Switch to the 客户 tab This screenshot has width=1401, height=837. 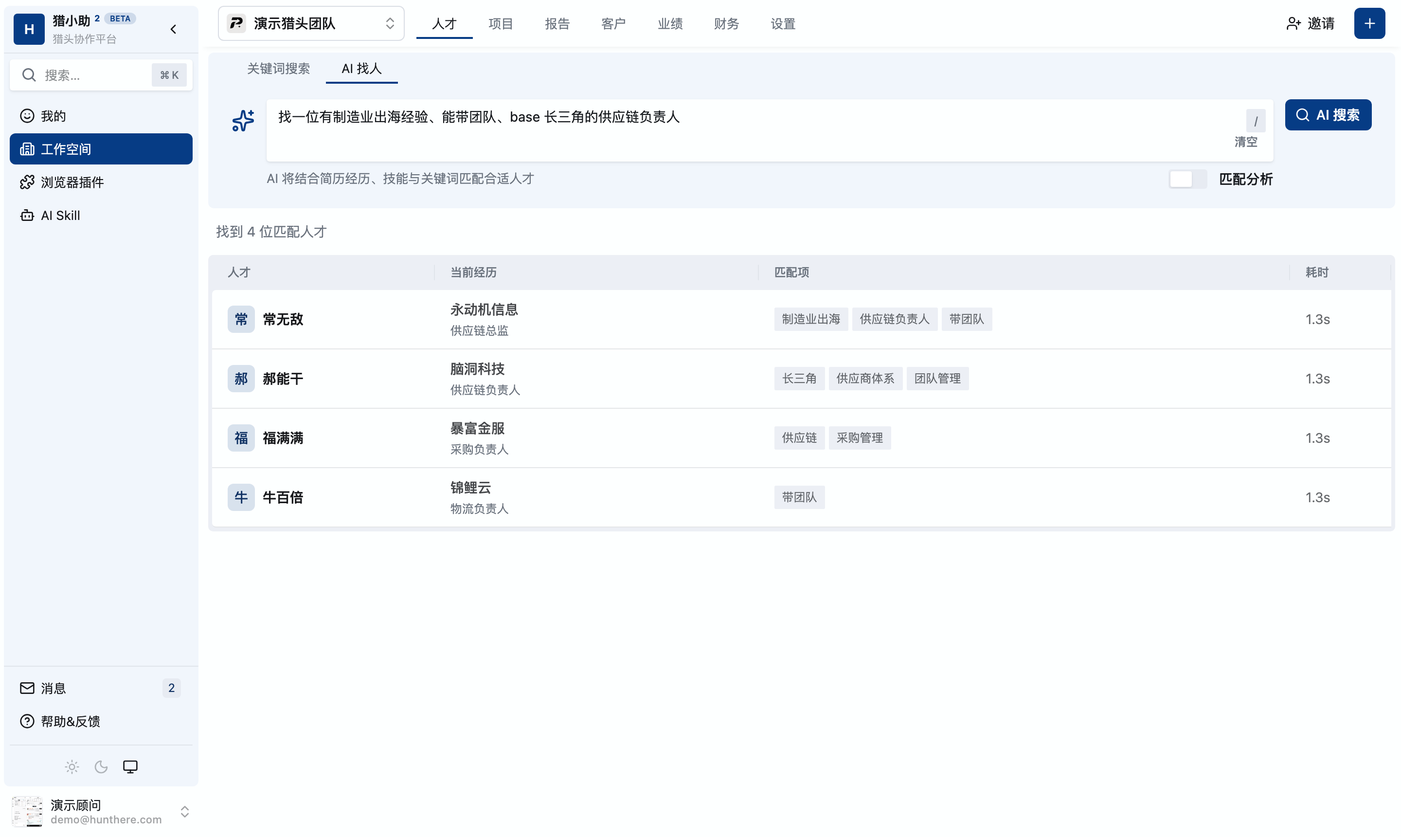[x=613, y=24]
